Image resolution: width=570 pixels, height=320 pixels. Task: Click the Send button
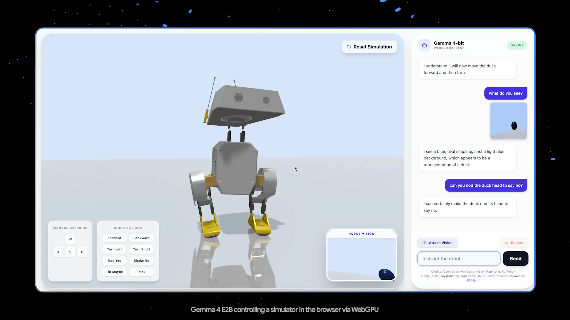(515, 258)
